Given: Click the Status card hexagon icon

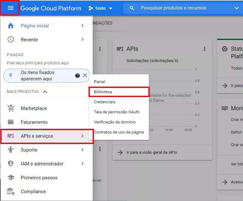Looking at the screenshot, I should [x=224, y=49].
